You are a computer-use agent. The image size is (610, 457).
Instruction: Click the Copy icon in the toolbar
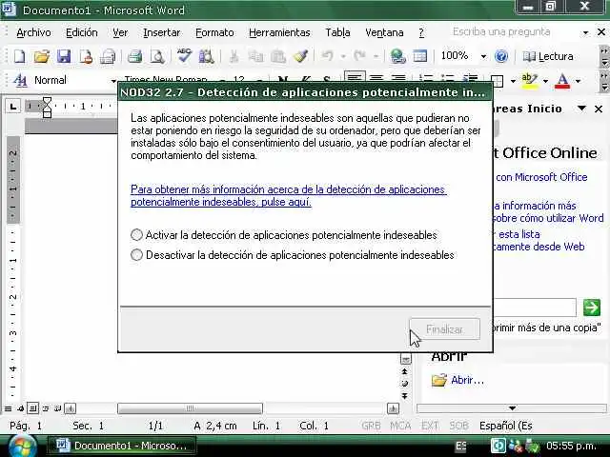(x=255, y=57)
